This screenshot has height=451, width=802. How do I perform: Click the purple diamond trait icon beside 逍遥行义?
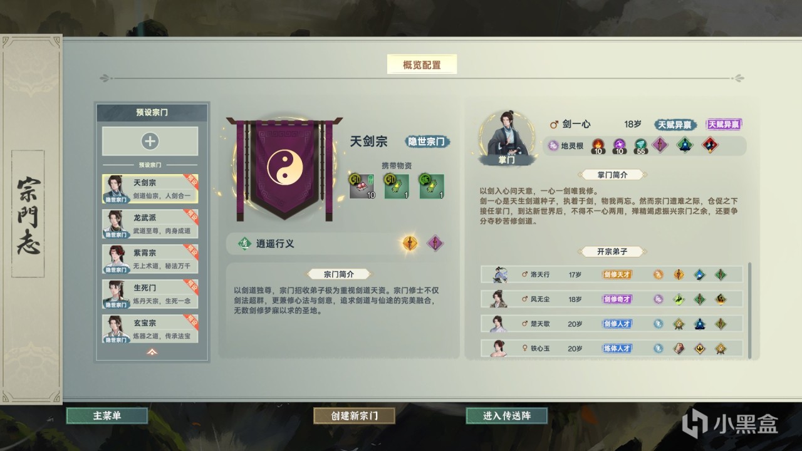[x=435, y=243]
